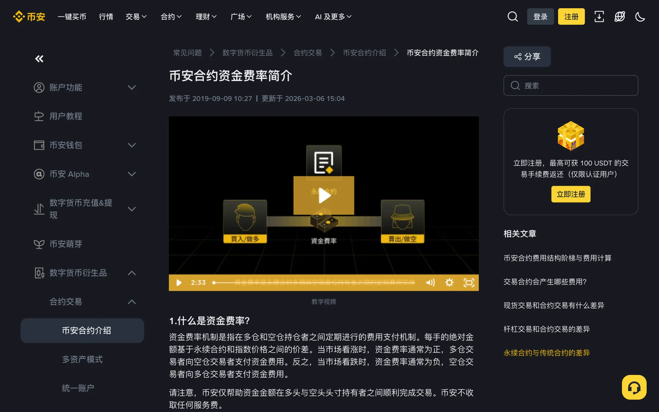Image resolution: width=659 pixels, height=412 pixels.
Task: Open 机构服务 nav menu
Action: [x=283, y=16]
